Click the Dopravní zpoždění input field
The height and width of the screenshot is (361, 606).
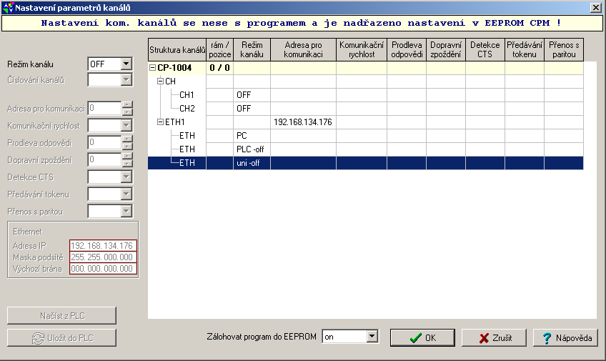point(105,159)
